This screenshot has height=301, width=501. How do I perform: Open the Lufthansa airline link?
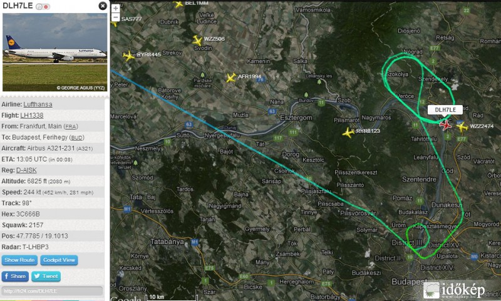tap(38, 105)
